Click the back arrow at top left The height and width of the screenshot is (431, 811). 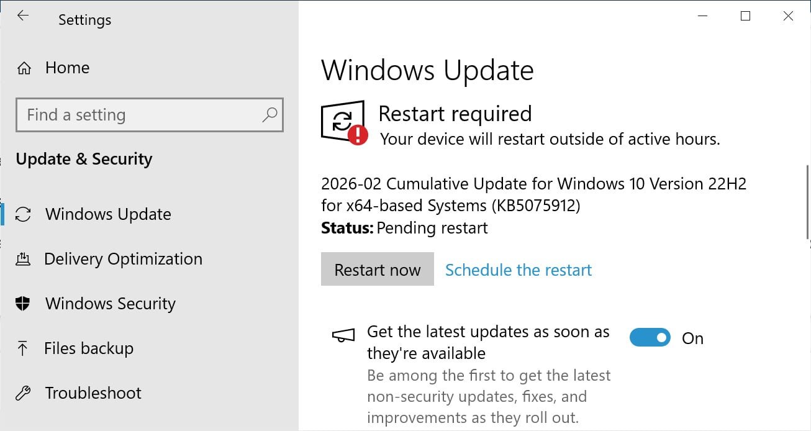pyautogui.click(x=22, y=15)
